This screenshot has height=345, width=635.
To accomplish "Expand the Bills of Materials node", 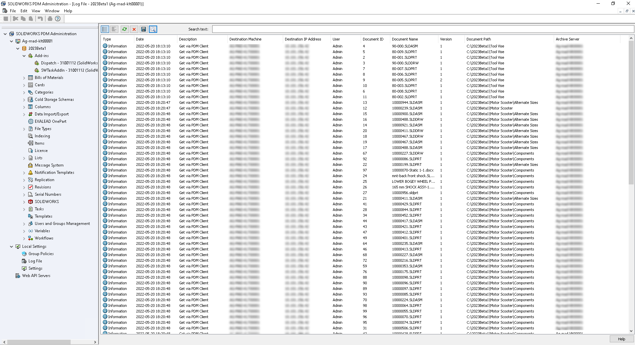I will click(x=24, y=77).
